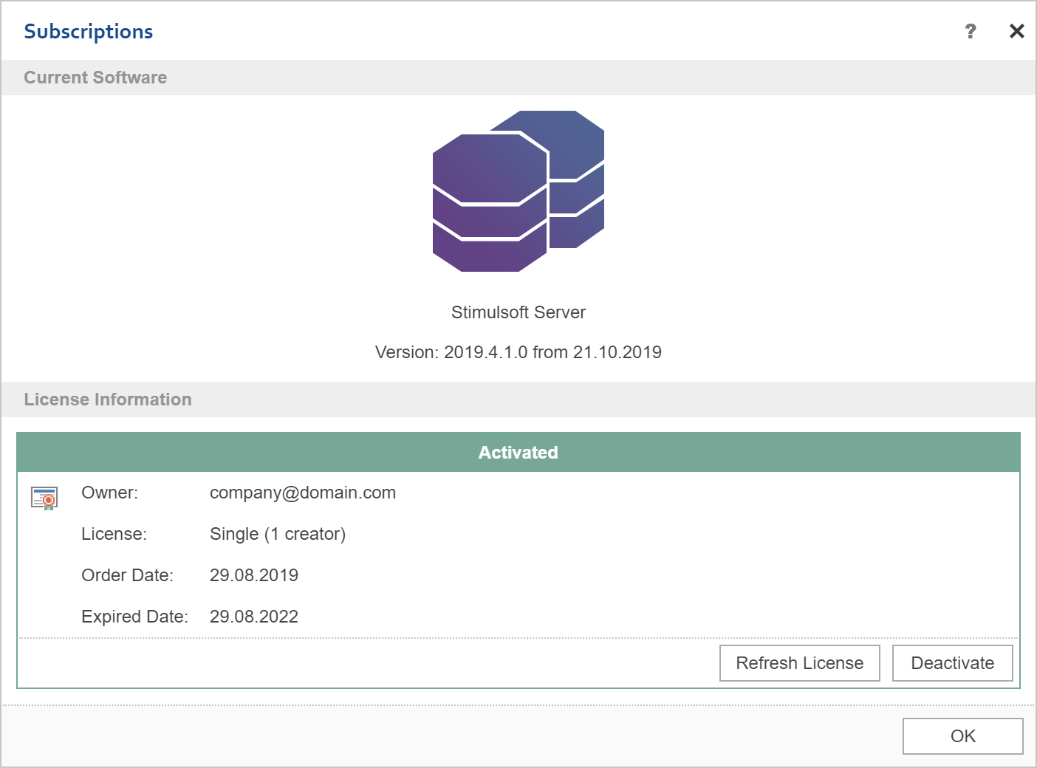Click the version text 2019.4.1.0
This screenshot has height=768, width=1037.
pyautogui.click(x=486, y=352)
